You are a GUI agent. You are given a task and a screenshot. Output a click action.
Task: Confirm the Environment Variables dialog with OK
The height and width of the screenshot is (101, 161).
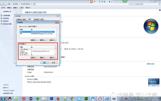(x=45, y=63)
